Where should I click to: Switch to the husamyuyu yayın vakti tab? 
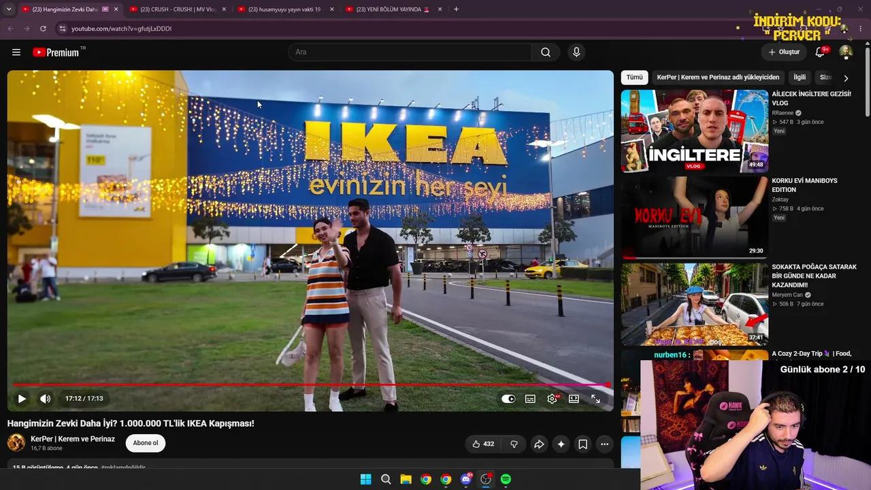(286, 10)
